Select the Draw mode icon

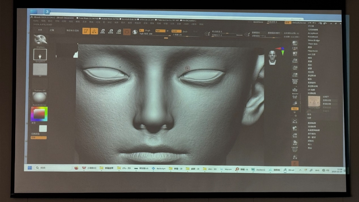94,31
